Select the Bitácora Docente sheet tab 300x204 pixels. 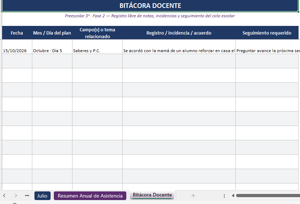click(x=152, y=195)
